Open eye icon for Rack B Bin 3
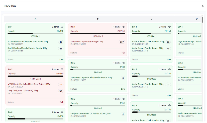Screen dimensions: 207x123 pos(124,99)
